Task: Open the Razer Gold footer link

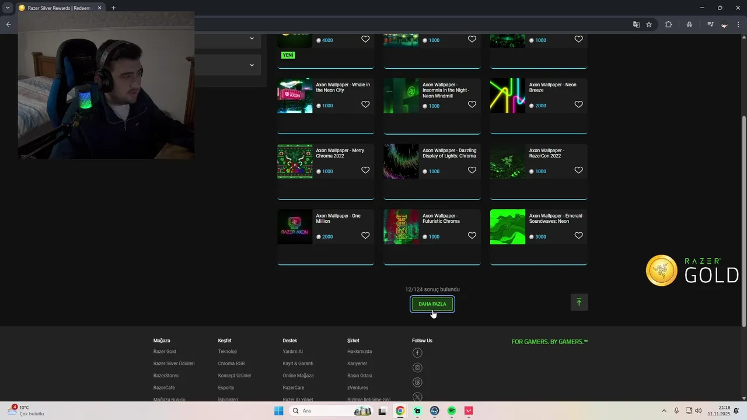Action: pos(165,352)
